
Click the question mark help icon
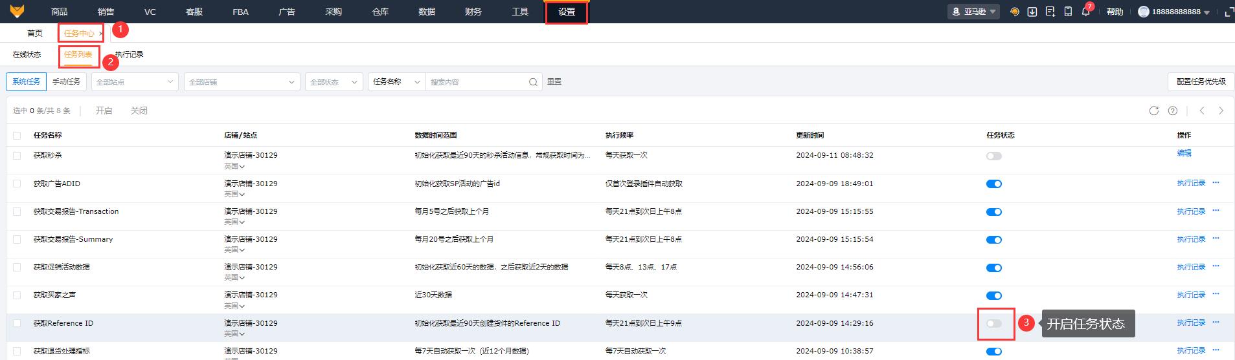click(x=1172, y=111)
